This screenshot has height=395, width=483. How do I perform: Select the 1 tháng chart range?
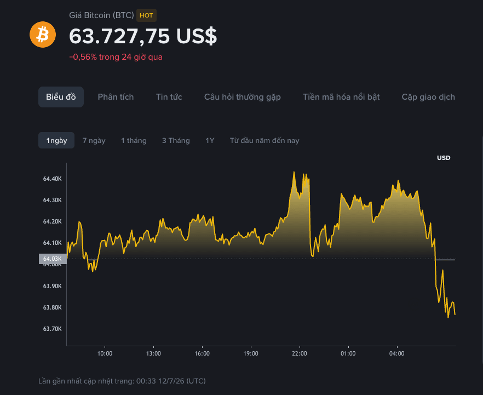coord(134,140)
